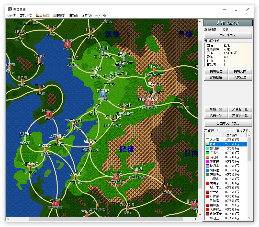Screen dimensions: 259x227
Task: Select the 宇土城 flag marker
Action: coord(94,110)
